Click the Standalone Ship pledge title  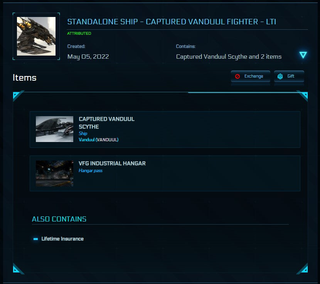pyautogui.click(x=172, y=22)
